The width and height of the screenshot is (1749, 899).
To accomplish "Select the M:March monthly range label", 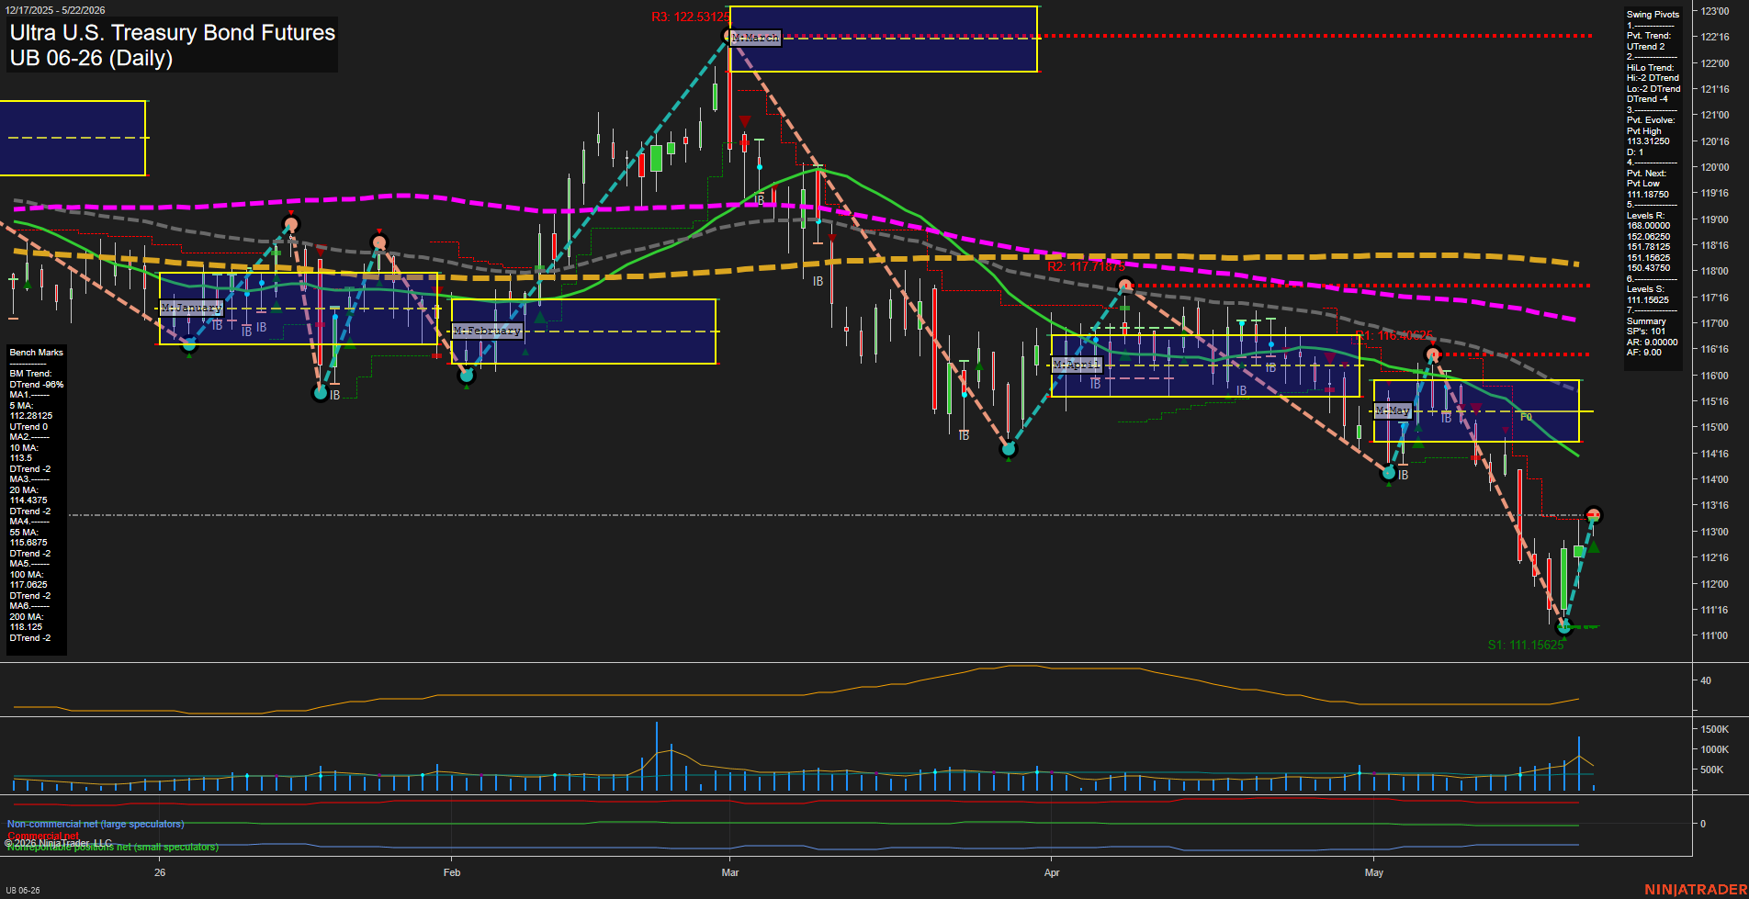I will (755, 38).
